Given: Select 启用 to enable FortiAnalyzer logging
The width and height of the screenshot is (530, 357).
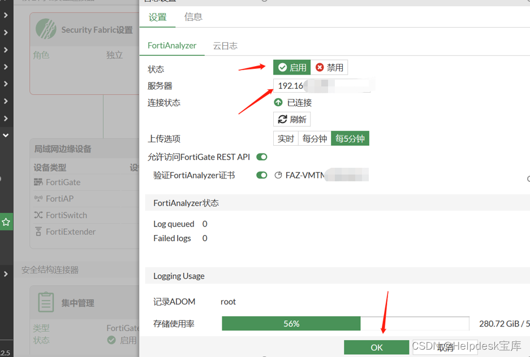Looking at the screenshot, I should point(292,67).
